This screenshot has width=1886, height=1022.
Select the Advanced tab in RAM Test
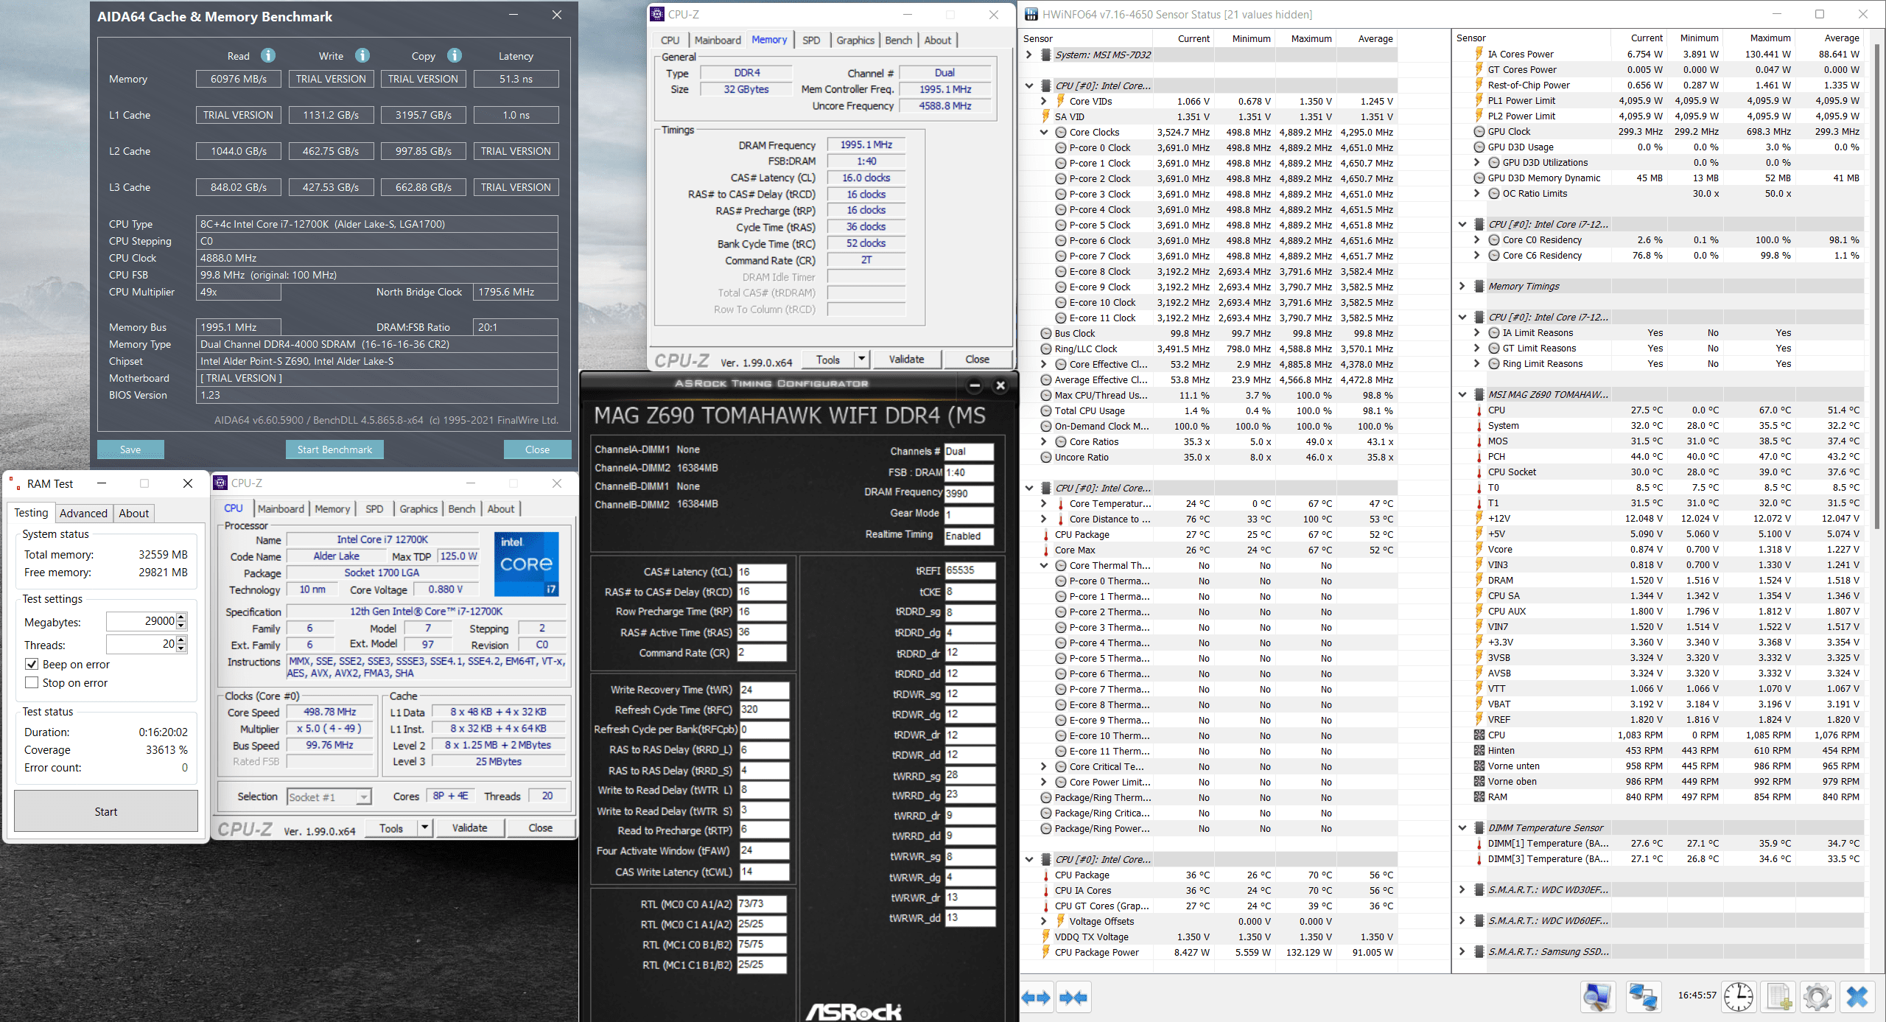click(x=83, y=514)
